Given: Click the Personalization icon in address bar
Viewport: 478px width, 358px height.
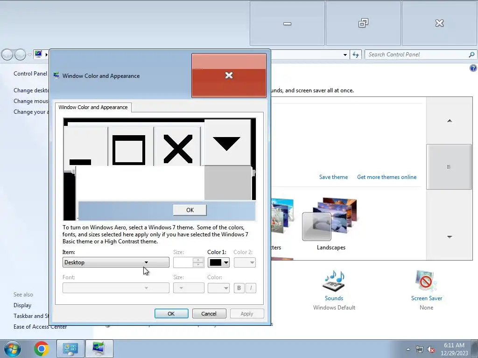Looking at the screenshot, I should tap(38, 55).
